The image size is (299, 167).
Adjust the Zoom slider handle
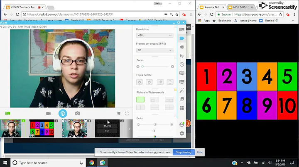coord(142,67)
